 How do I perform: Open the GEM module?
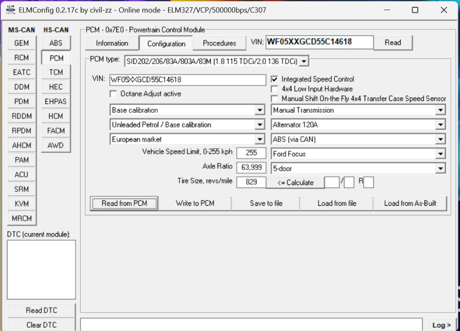tap(21, 43)
